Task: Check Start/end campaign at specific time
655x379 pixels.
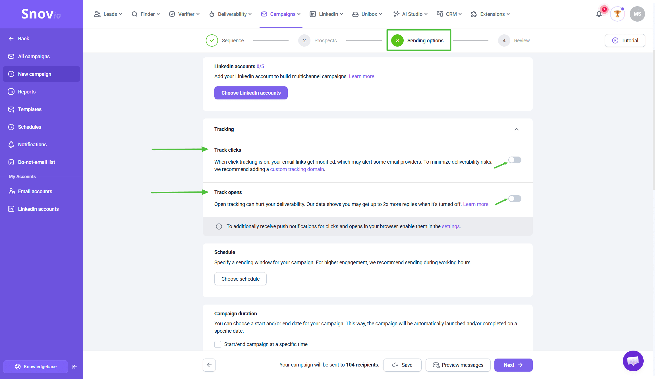Action: [218, 344]
